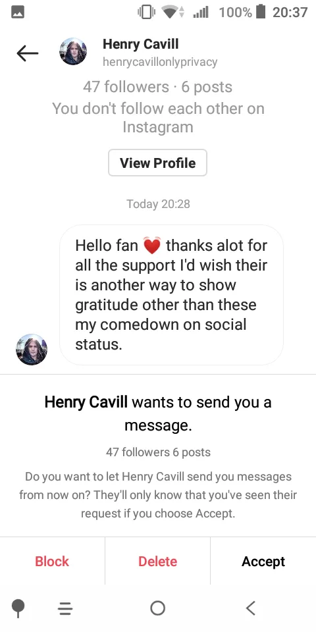Tap the cellular signal bars icon
The height and width of the screenshot is (632, 316).
pos(200,13)
